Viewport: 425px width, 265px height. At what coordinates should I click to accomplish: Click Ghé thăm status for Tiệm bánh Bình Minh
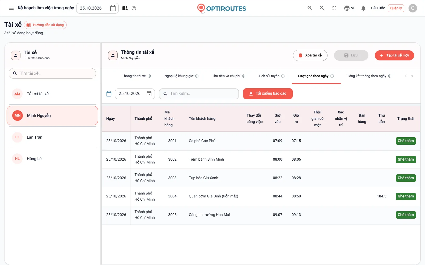[x=406, y=160]
